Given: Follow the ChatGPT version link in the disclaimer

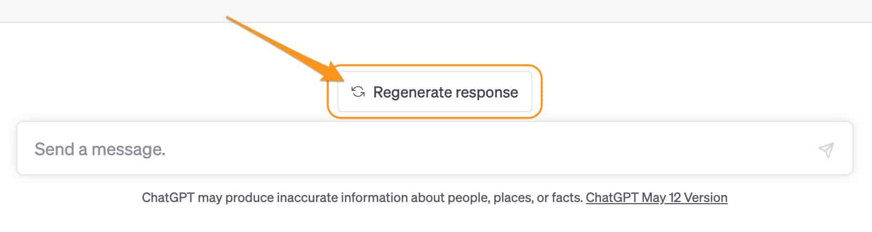Looking at the screenshot, I should [656, 197].
